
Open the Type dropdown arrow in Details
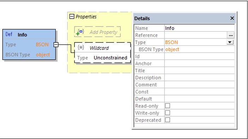[230, 42]
